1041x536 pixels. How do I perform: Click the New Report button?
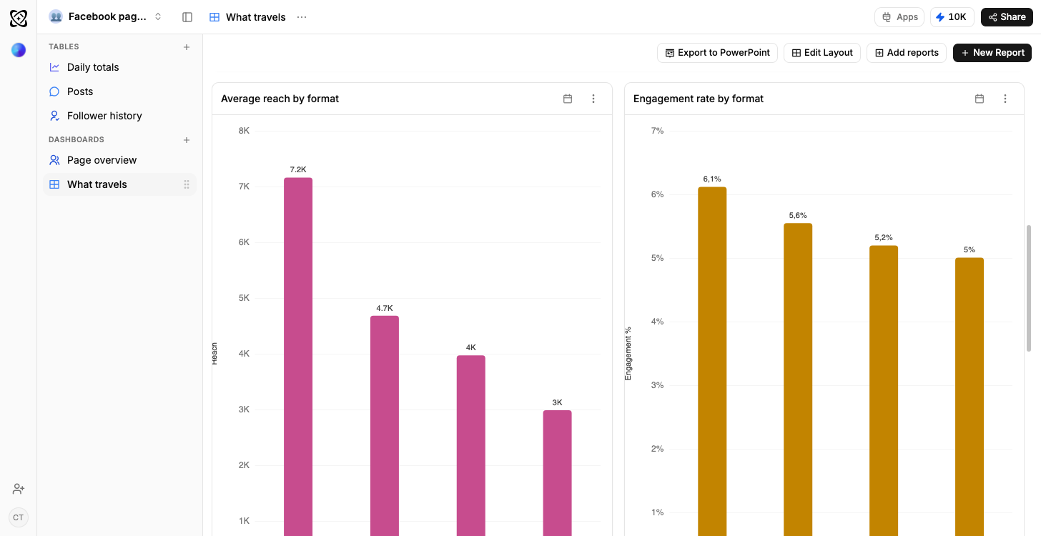[993, 53]
